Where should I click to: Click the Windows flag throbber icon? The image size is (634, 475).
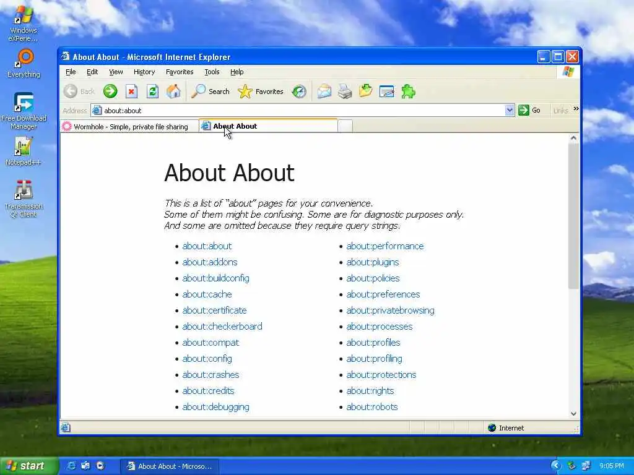568,72
